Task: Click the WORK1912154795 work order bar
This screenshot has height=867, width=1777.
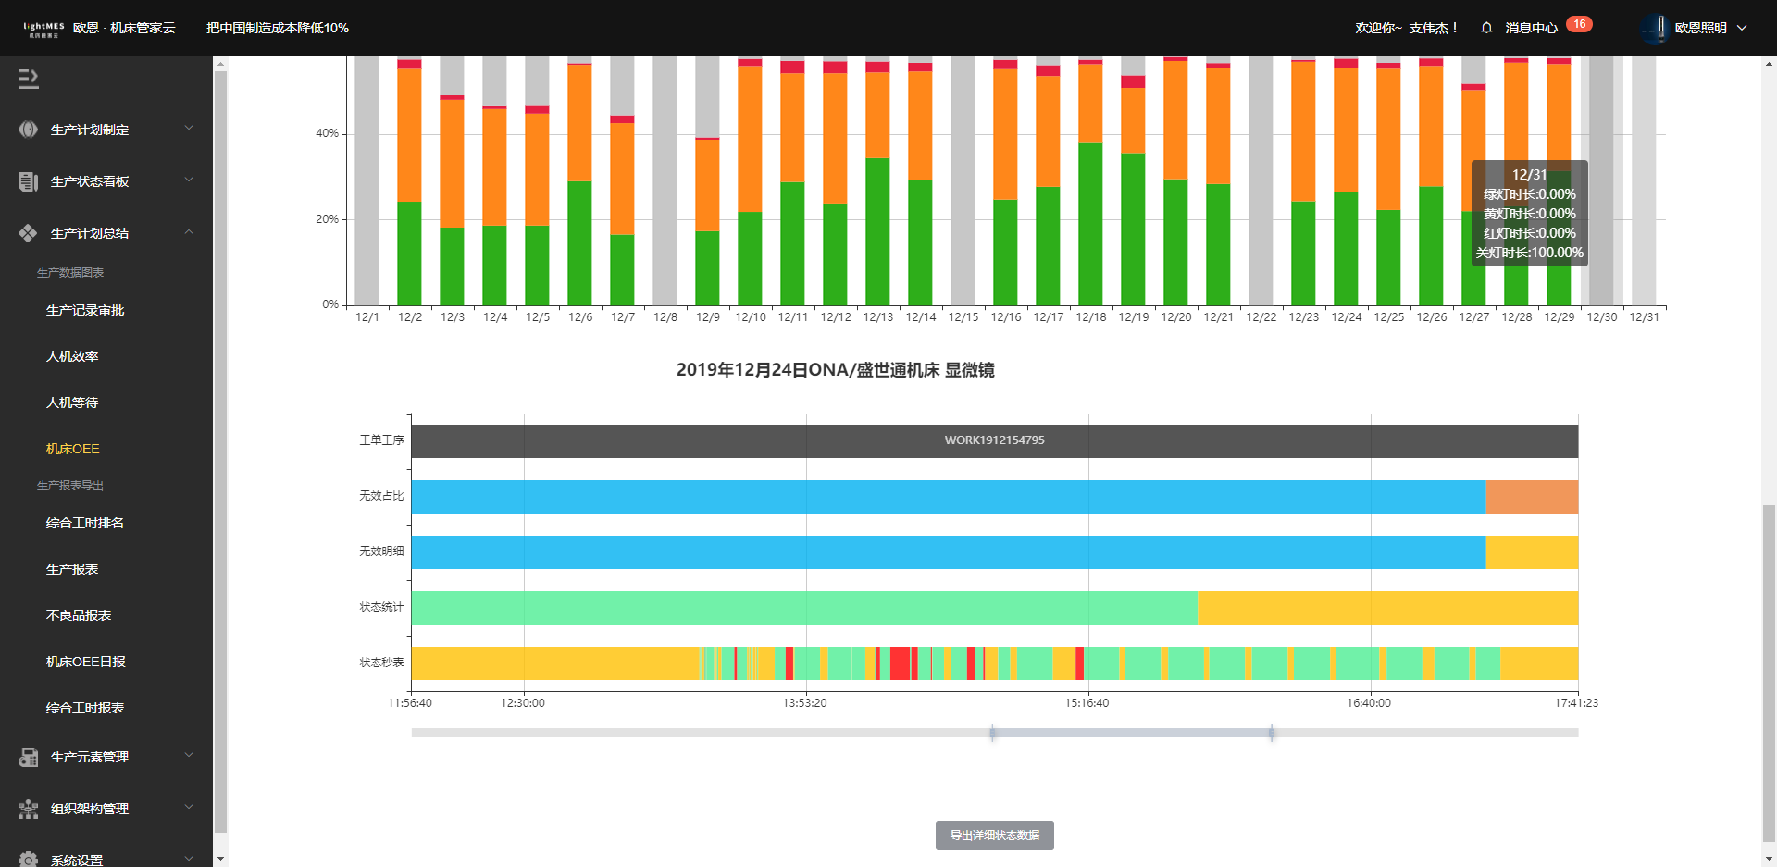Action: coord(994,440)
